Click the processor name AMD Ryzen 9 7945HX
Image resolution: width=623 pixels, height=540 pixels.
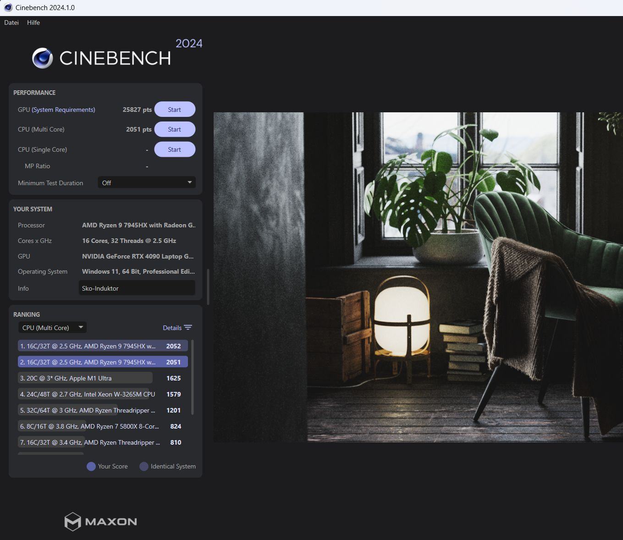(138, 225)
